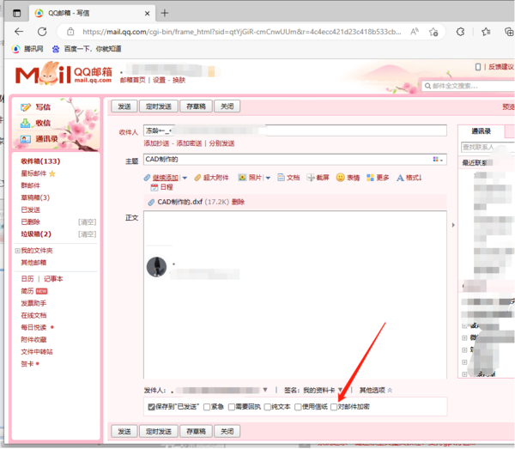Screen dimensions: 515x449
Task: Click the QQ邮箱 Mail logo
Action: click(64, 74)
